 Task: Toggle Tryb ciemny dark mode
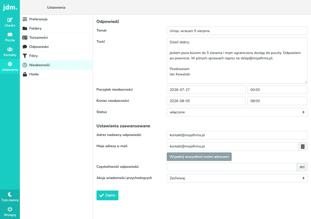tap(10, 197)
